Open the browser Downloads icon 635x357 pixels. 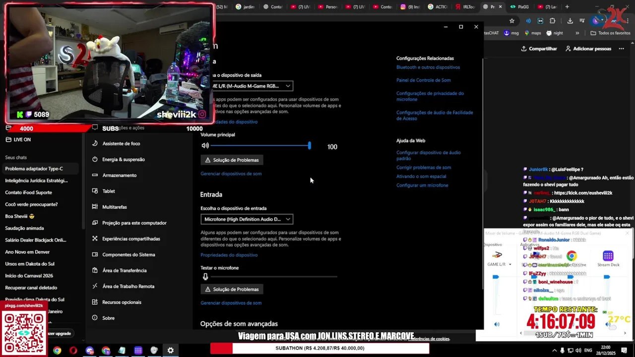click(x=570, y=21)
